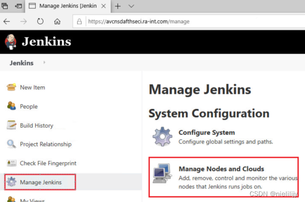Image resolution: width=305 pixels, height=202 pixels.
Task: Open the People link
Action: pyautogui.click(x=29, y=106)
